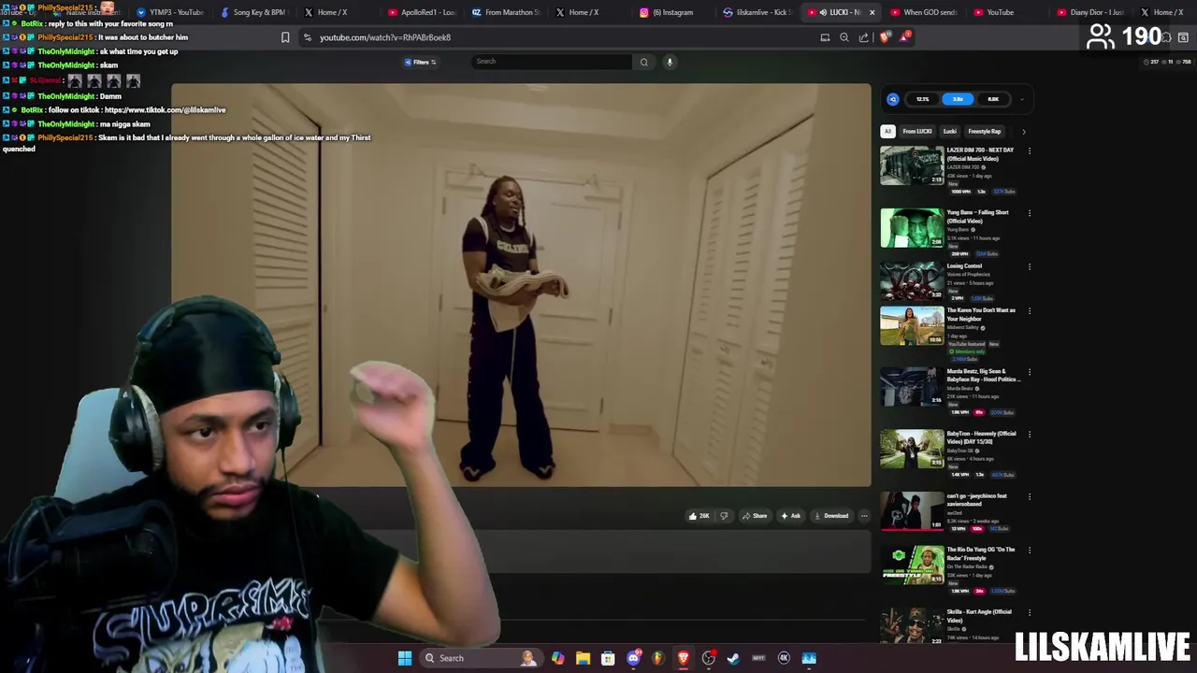Open the Losing Control video thumbnail

pyautogui.click(x=912, y=280)
